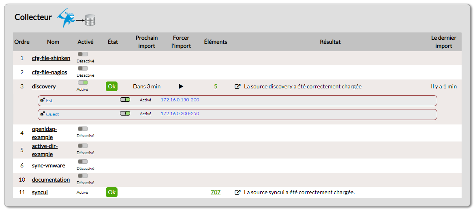Click the 5 elements count for discovery
This screenshot has width=475, height=210.
click(216, 86)
